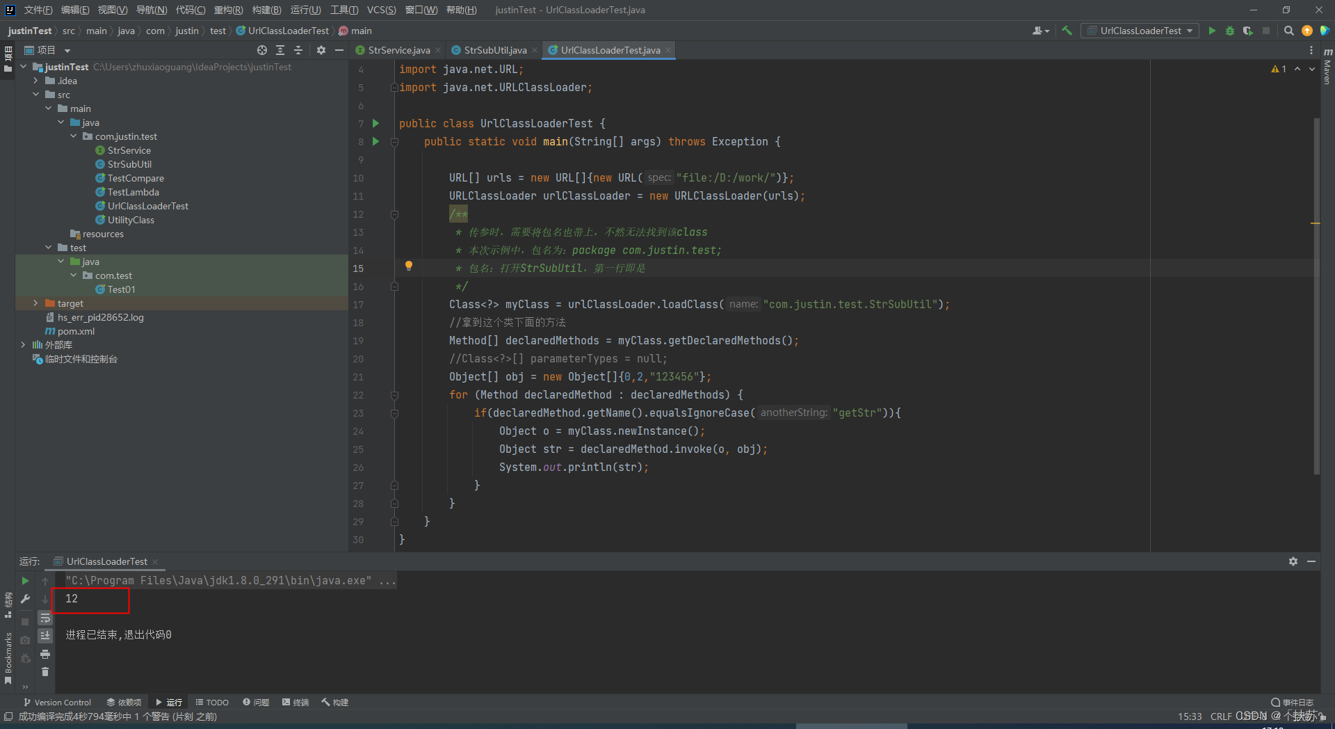Toggle scroll-to-end in the run console

click(45, 636)
